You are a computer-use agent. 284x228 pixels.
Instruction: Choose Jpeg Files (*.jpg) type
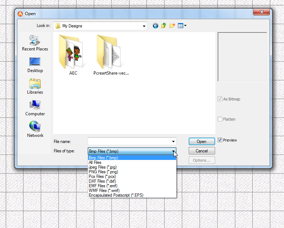pyautogui.click(x=132, y=167)
